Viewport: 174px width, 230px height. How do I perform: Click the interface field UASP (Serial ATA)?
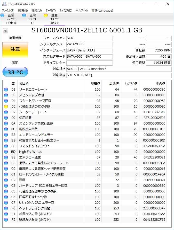(90, 50)
